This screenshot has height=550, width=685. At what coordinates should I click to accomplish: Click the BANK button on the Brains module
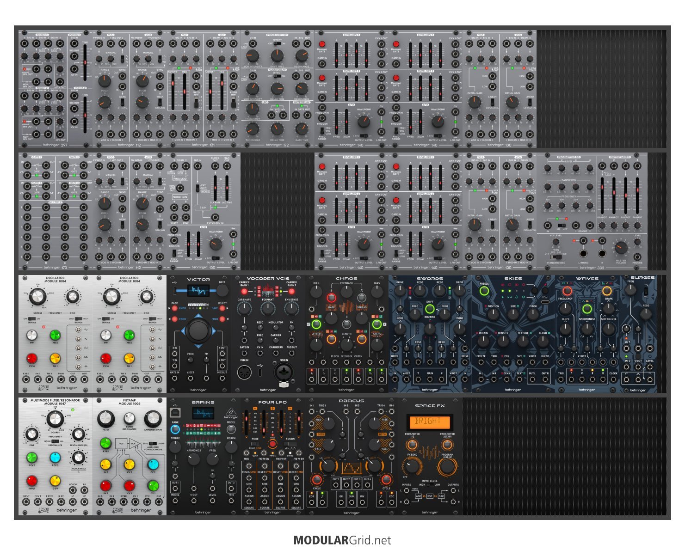point(175,429)
